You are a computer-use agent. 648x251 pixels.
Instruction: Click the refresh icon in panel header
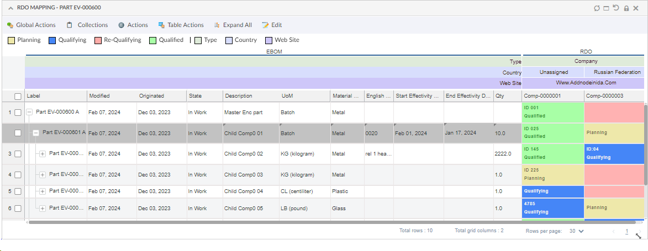[597, 8]
